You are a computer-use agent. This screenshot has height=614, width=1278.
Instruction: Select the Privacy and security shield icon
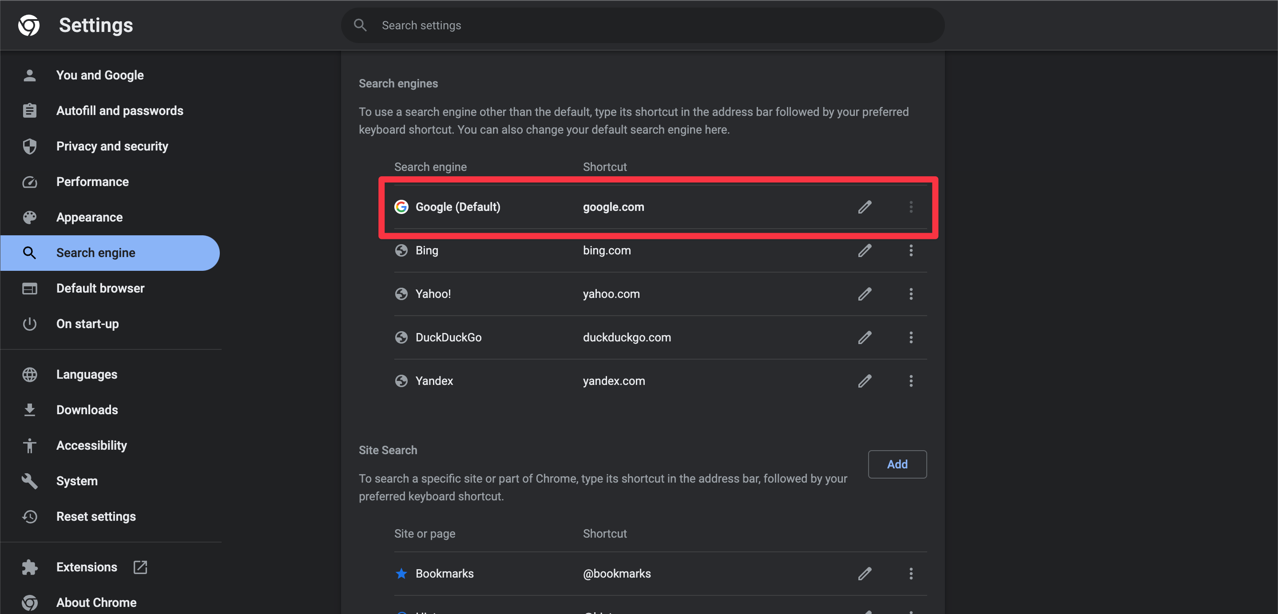click(x=29, y=147)
